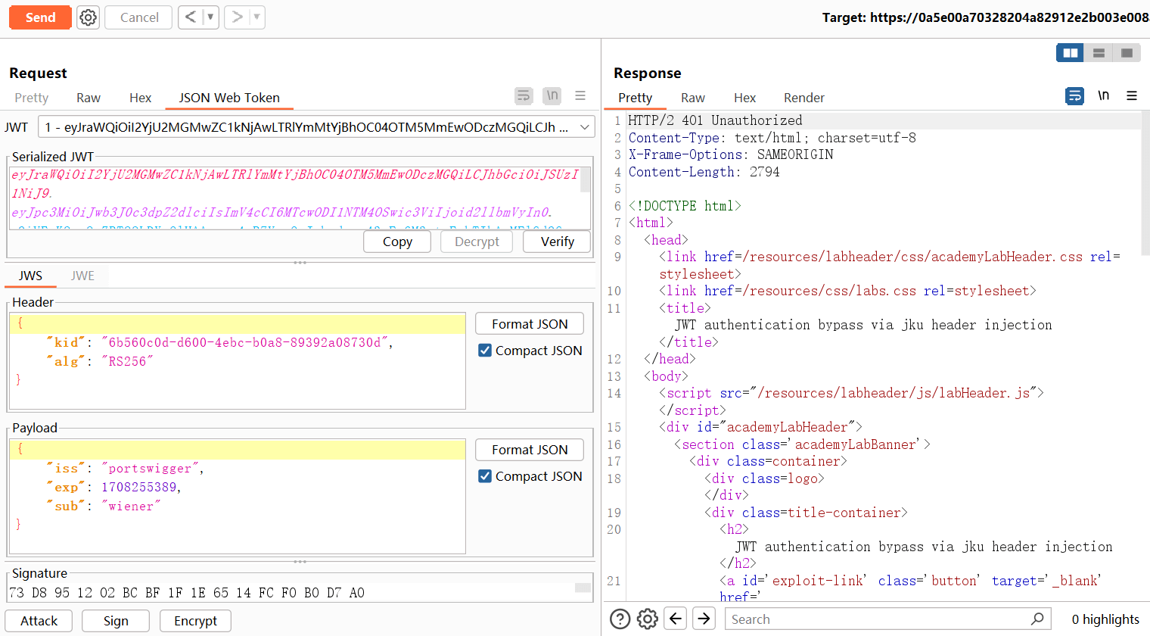Open the Response panel hamburger menu

(1132, 96)
